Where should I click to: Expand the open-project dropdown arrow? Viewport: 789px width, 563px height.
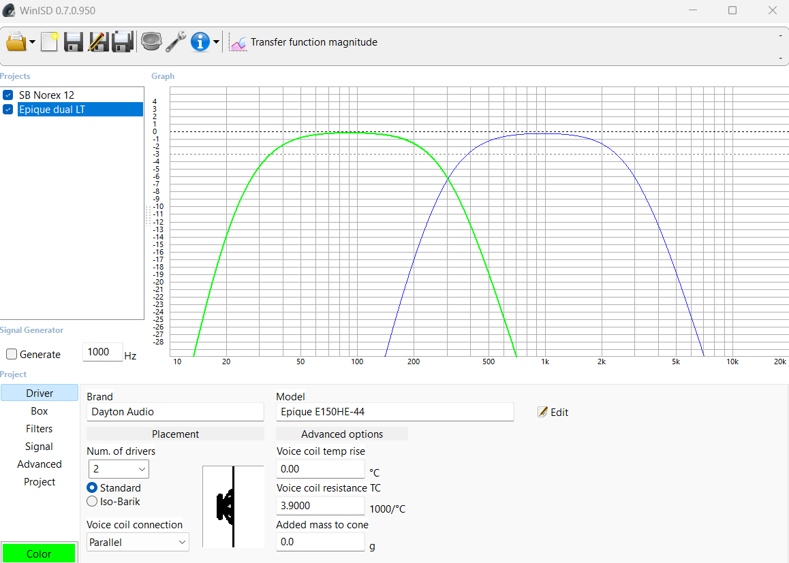click(x=32, y=42)
